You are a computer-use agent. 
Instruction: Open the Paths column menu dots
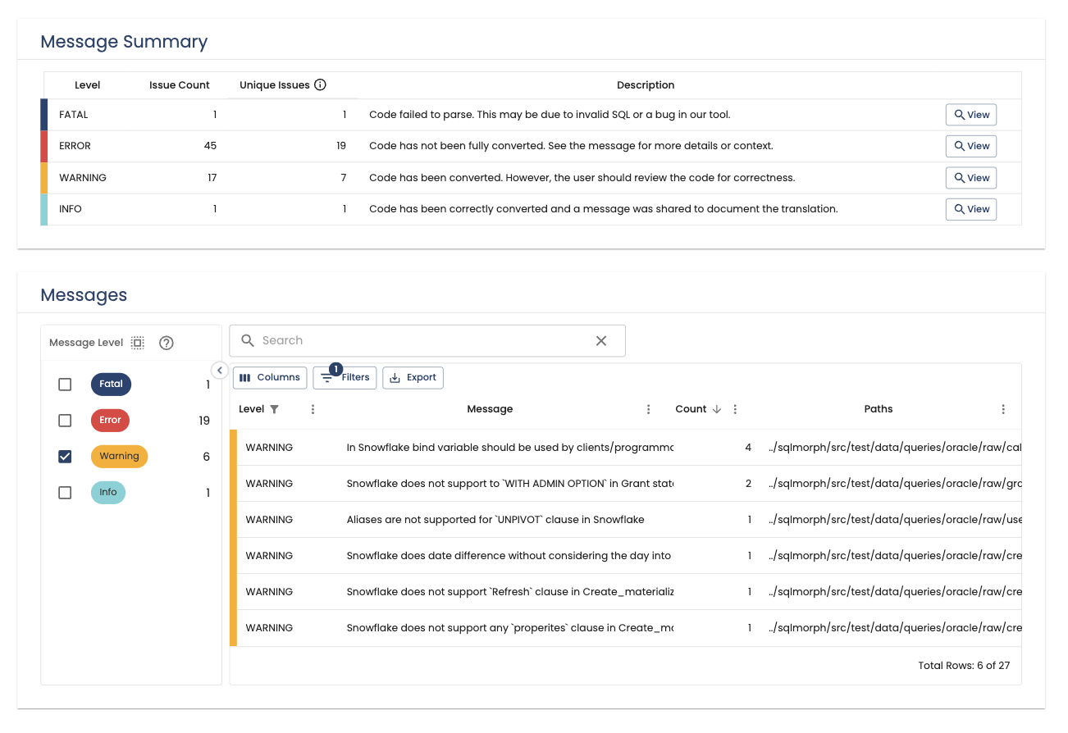pos(1003,409)
